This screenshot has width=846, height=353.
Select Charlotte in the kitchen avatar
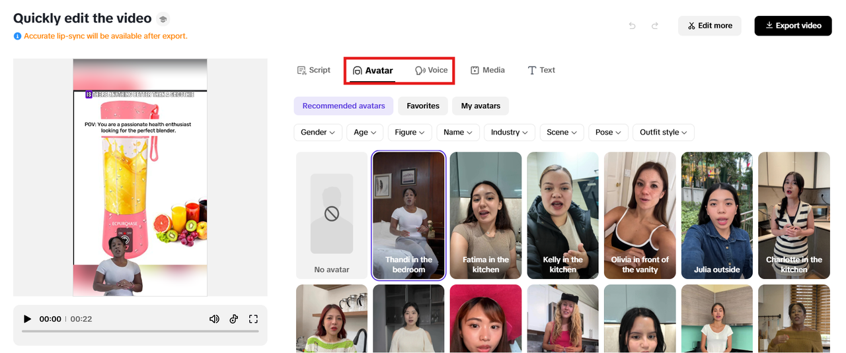(794, 216)
